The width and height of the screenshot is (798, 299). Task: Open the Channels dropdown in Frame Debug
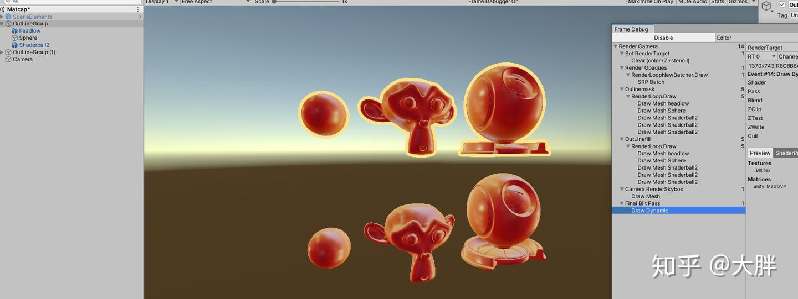pyautogui.click(x=787, y=56)
